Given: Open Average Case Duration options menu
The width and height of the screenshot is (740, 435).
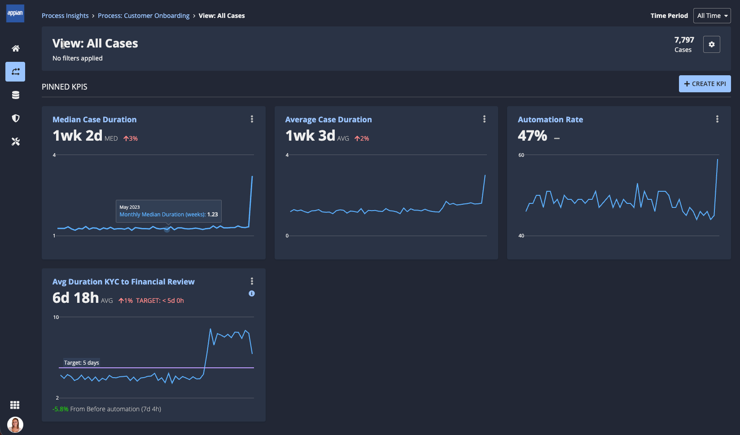Looking at the screenshot, I should tap(484, 119).
